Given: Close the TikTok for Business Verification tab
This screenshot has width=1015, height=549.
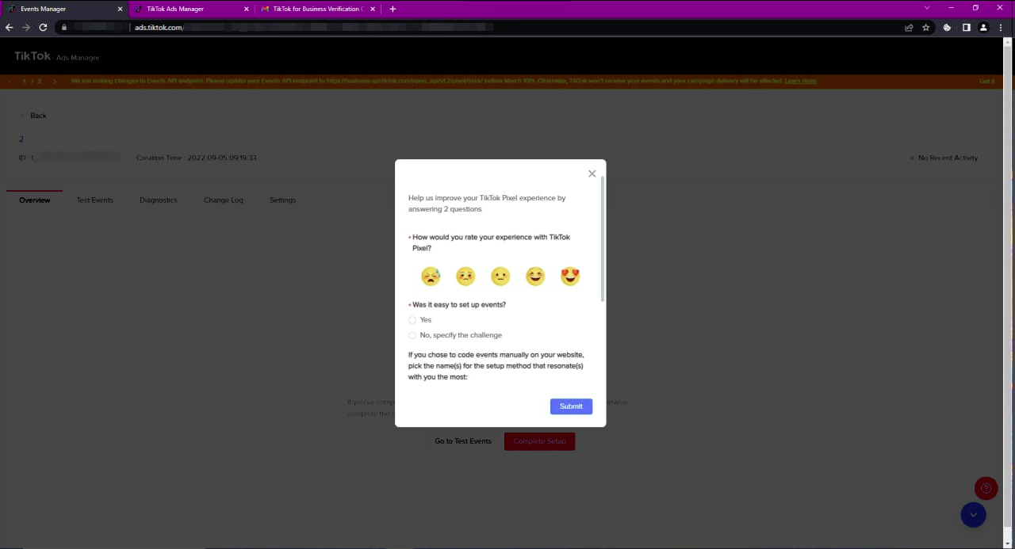Looking at the screenshot, I should [373, 9].
